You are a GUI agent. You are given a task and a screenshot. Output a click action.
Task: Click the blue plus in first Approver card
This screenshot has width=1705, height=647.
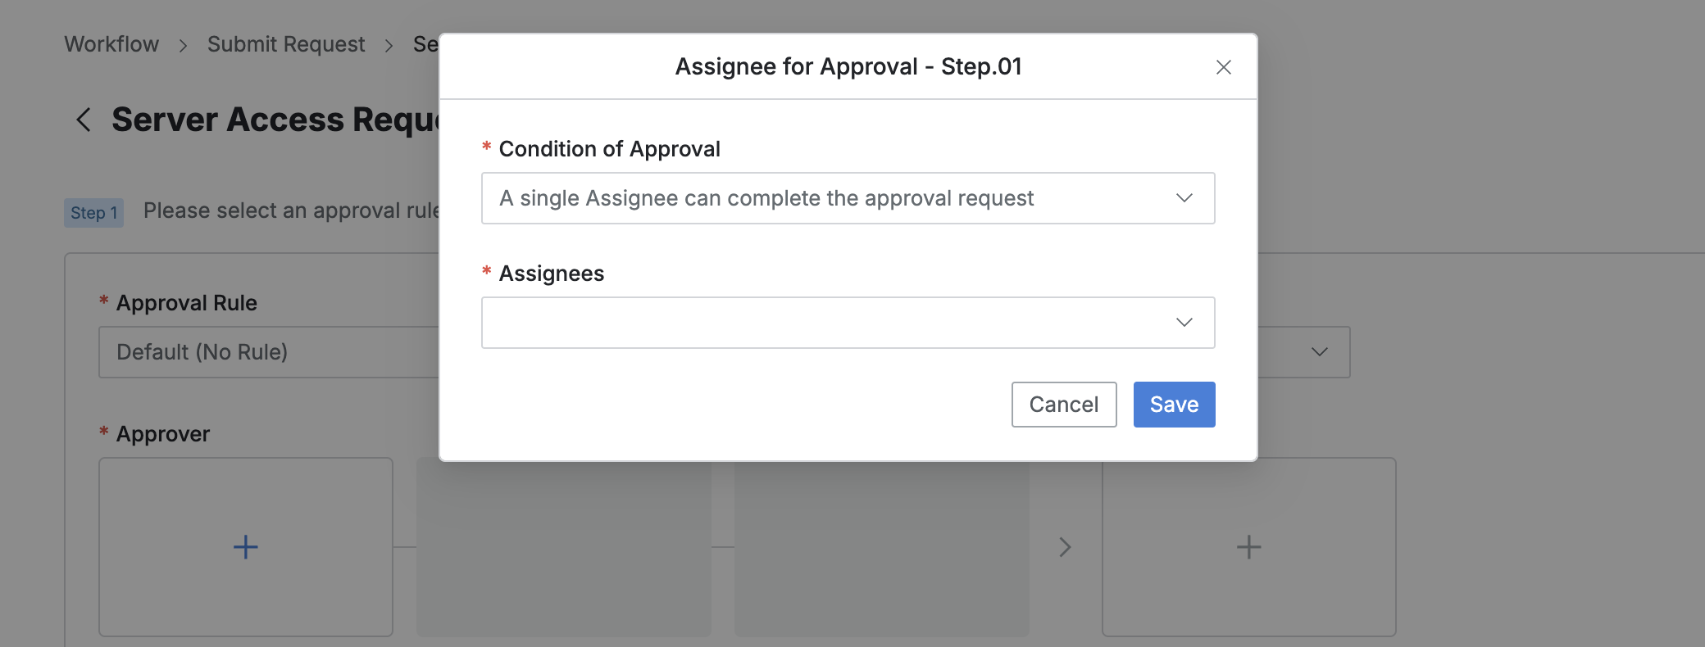[x=245, y=546]
